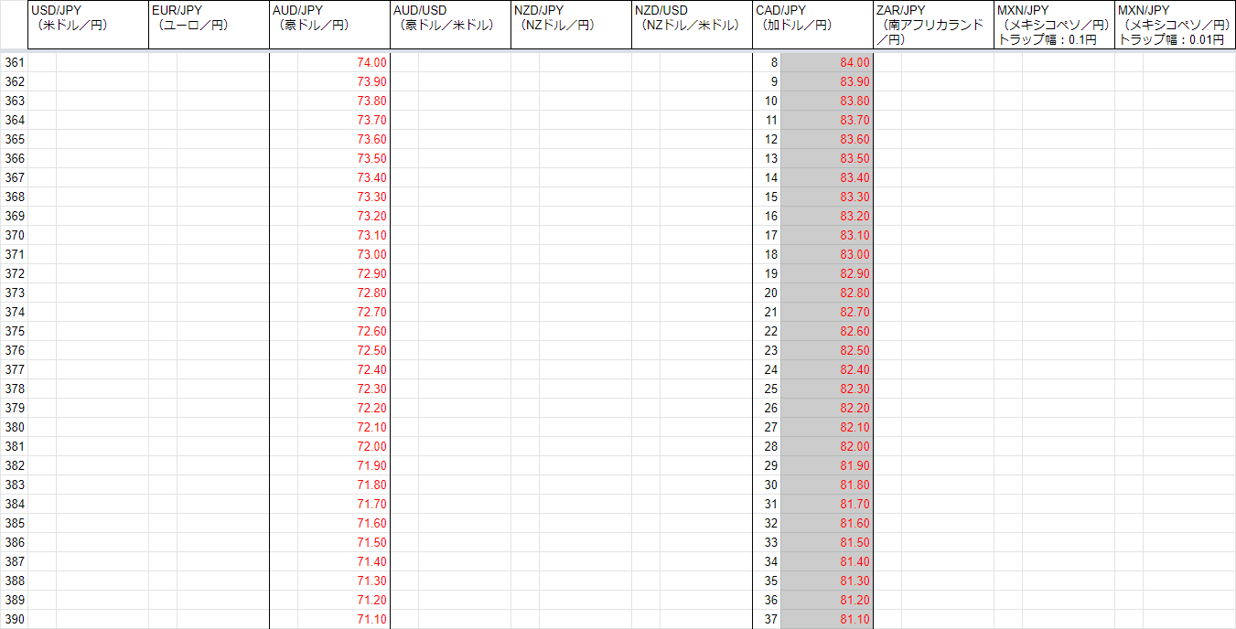1236x629 pixels.
Task: Select CAD/JPY cell 81.80
Action: 827,485
